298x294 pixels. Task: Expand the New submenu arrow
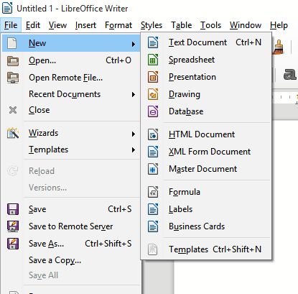134,44
